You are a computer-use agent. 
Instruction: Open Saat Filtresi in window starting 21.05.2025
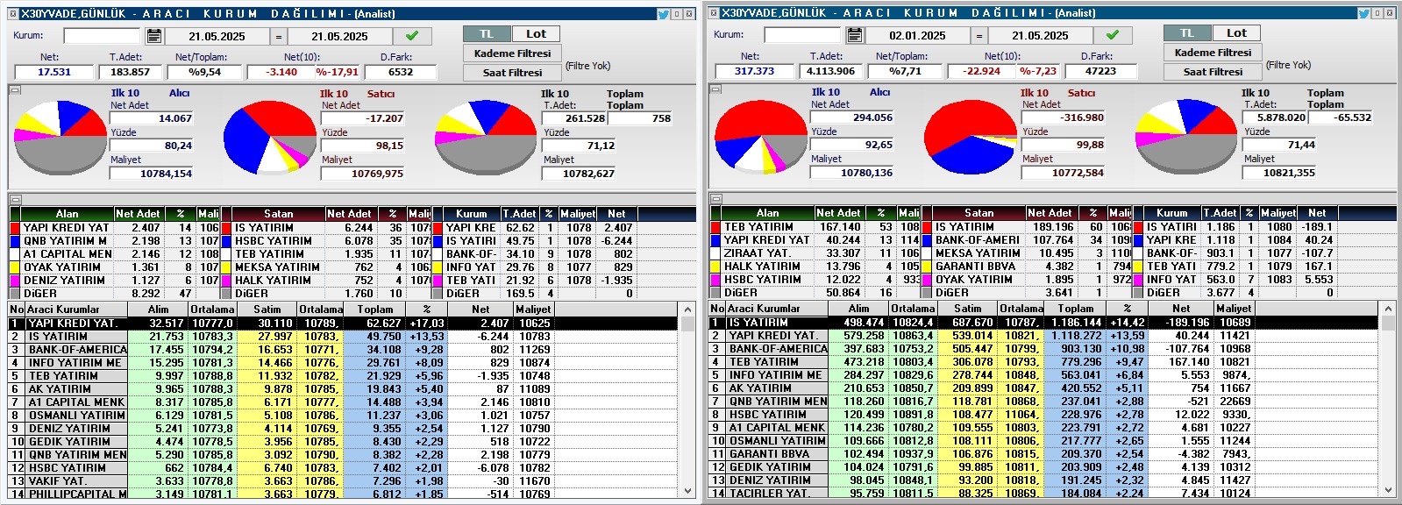512,73
